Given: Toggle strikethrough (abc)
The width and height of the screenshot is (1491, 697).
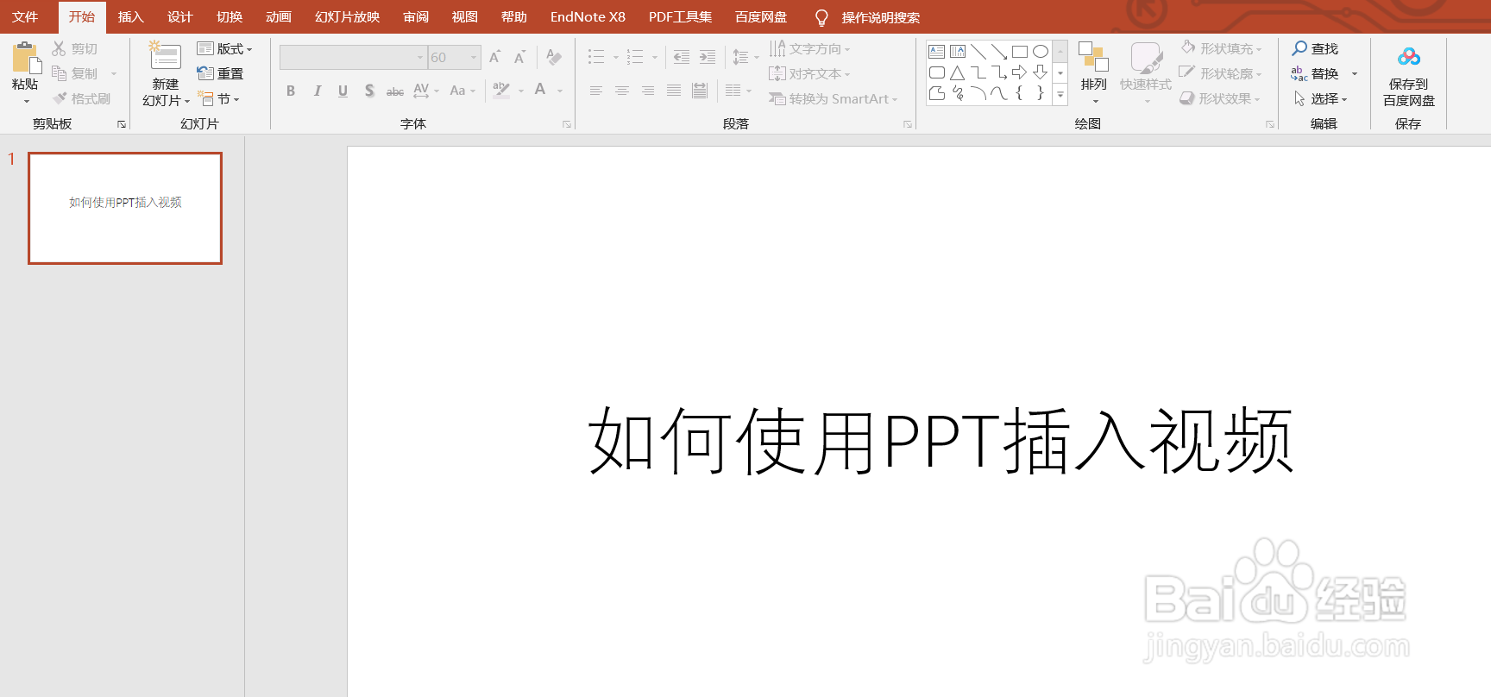Looking at the screenshot, I should pyautogui.click(x=395, y=91).
